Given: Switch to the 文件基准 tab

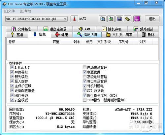Looking at the screenshot, I should (22, 29).
